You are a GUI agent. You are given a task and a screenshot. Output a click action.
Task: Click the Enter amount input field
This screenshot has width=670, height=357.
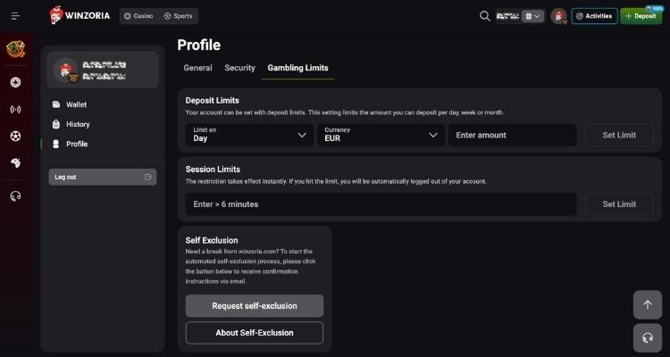[512, 135]
